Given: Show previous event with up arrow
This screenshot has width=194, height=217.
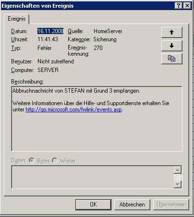Looking at the screenshot, I should pos(172,32).
